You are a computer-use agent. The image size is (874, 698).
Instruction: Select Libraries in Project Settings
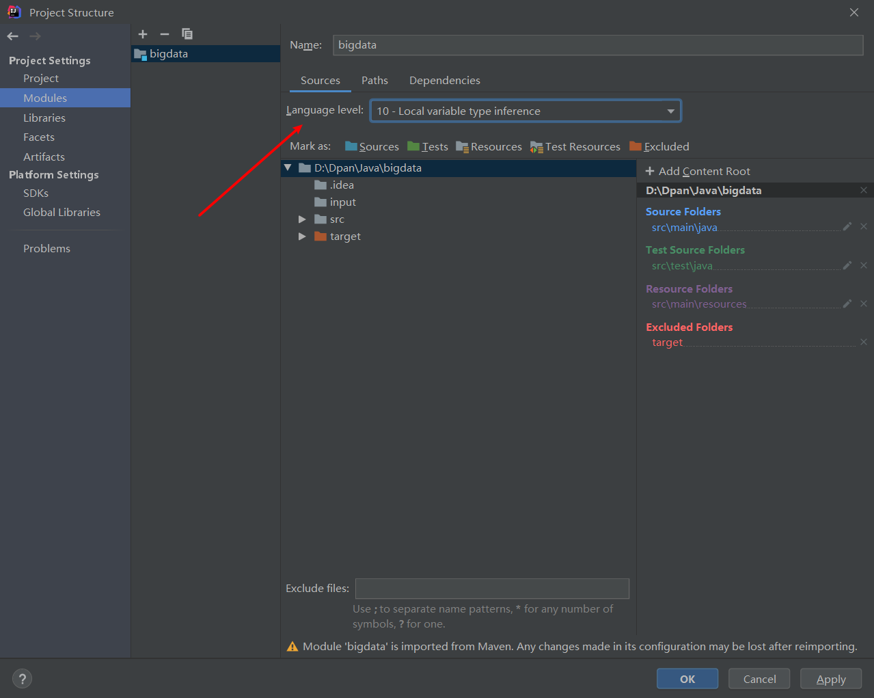point(44,118)
